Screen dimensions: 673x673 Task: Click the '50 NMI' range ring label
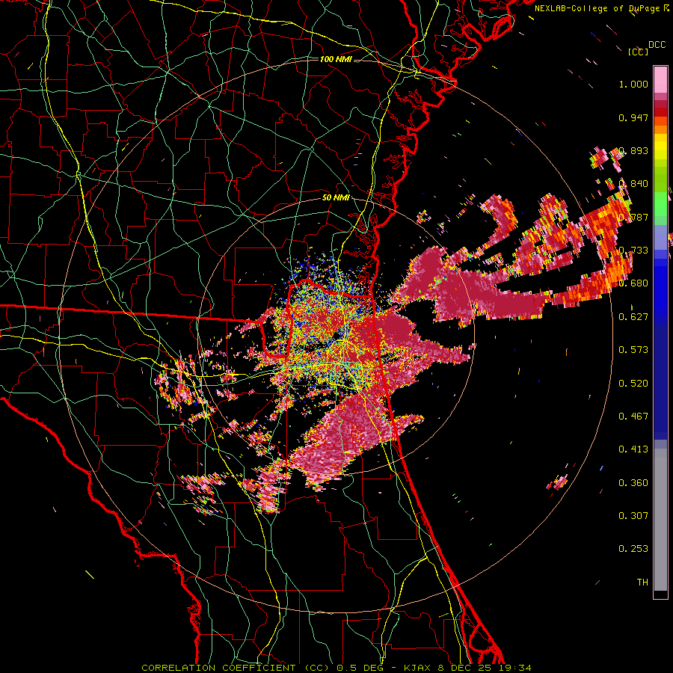(336, 198)
